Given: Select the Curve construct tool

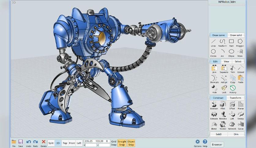Looking at the screenshot, I should click(x=241, y=126).
